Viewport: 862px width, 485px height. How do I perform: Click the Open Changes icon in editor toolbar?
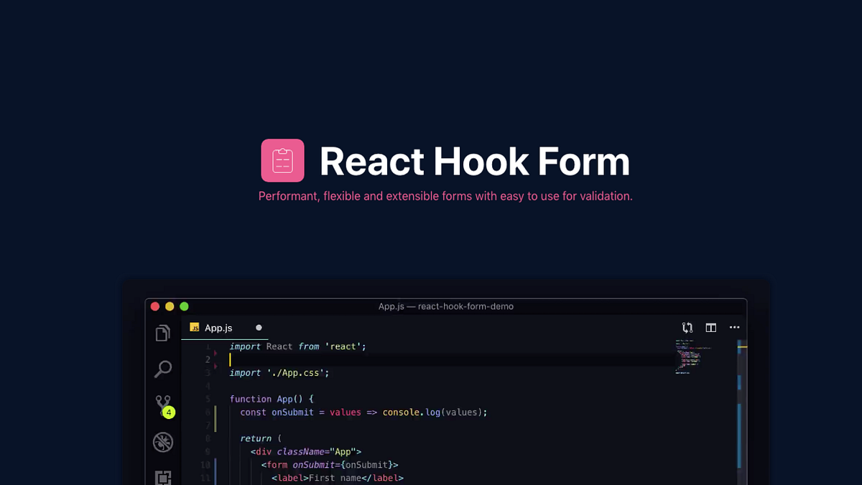(x=687, y=327)
